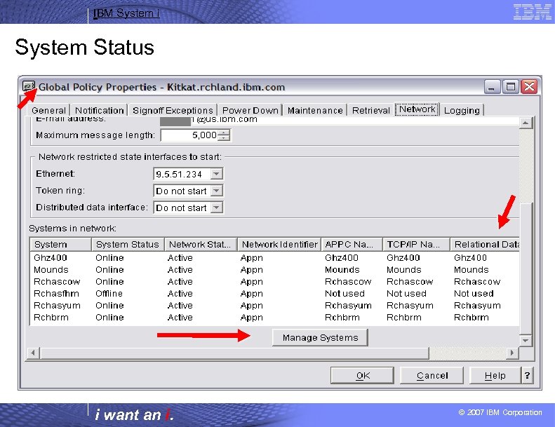Open the Token ring dropdown
The height and width of the screenshot is (427, 555).
pos(216,191)
